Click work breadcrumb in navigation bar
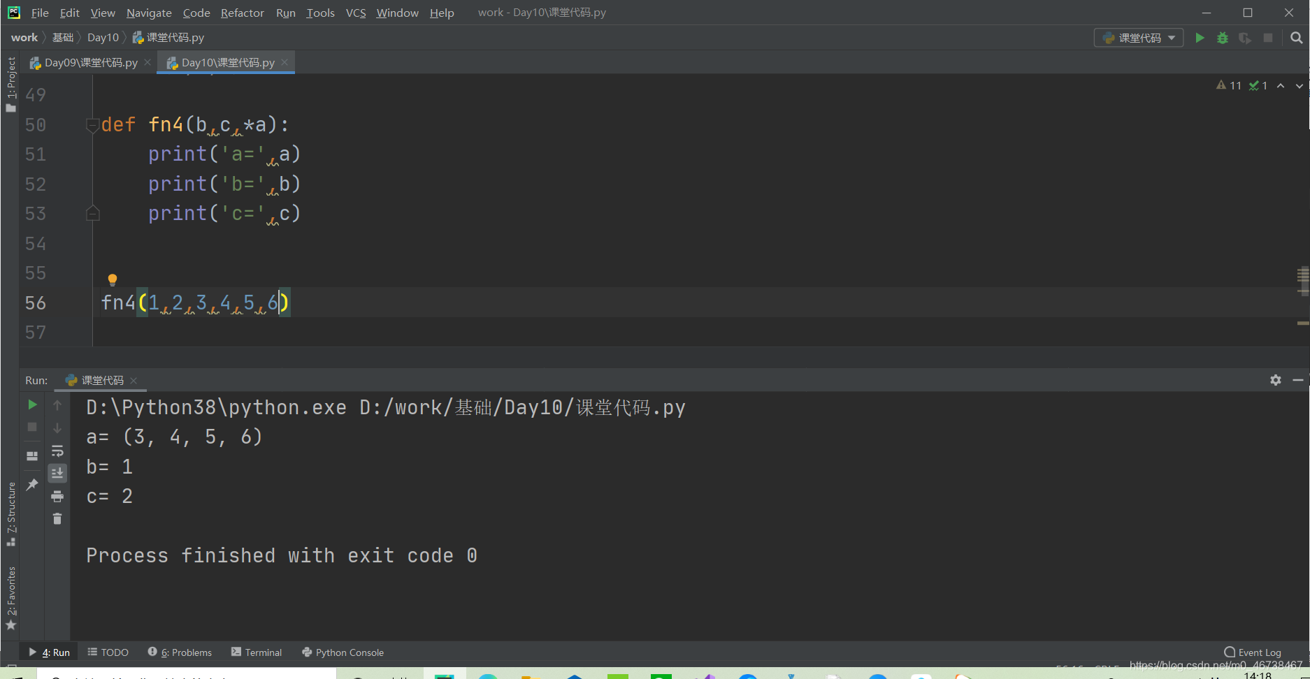Viewport: 1310px width, 679px height. 24,38
